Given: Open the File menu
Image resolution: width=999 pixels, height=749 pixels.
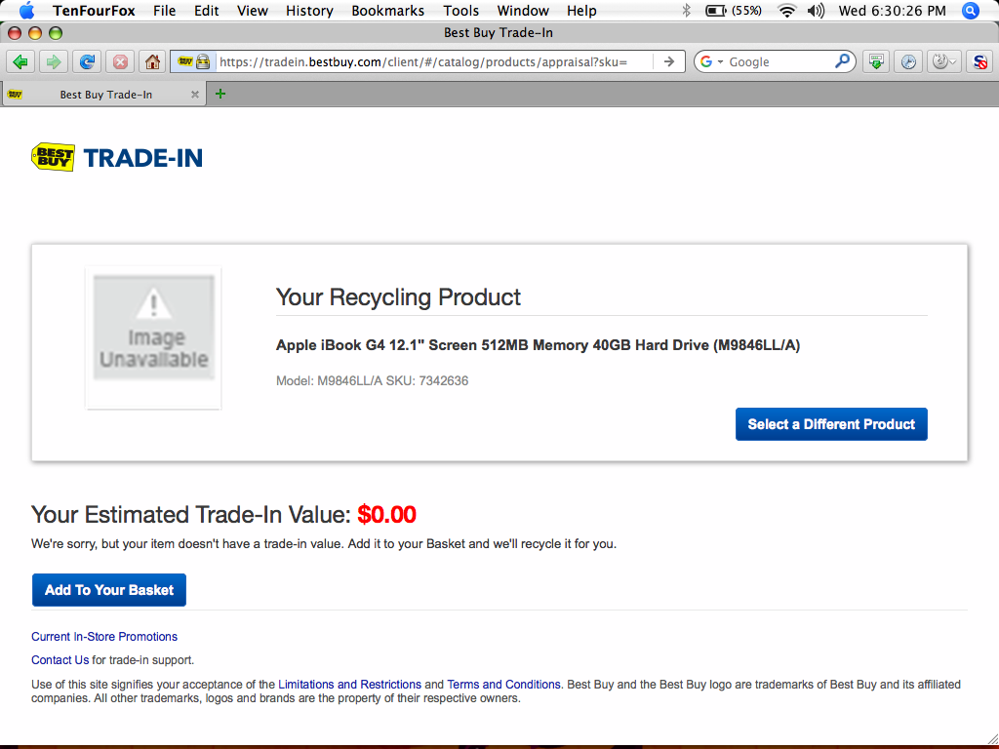Looking at the screenshot, I should pos(164,10).
